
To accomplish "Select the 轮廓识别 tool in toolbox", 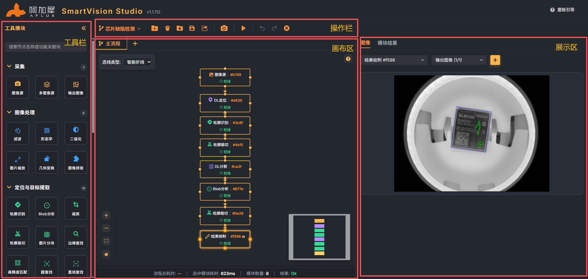I will (17, 208).
